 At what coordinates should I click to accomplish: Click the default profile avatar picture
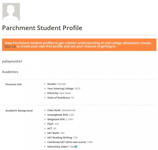coord(11,12)
